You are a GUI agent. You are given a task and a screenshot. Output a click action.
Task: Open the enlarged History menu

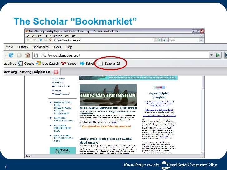click(x=23, y=47)
